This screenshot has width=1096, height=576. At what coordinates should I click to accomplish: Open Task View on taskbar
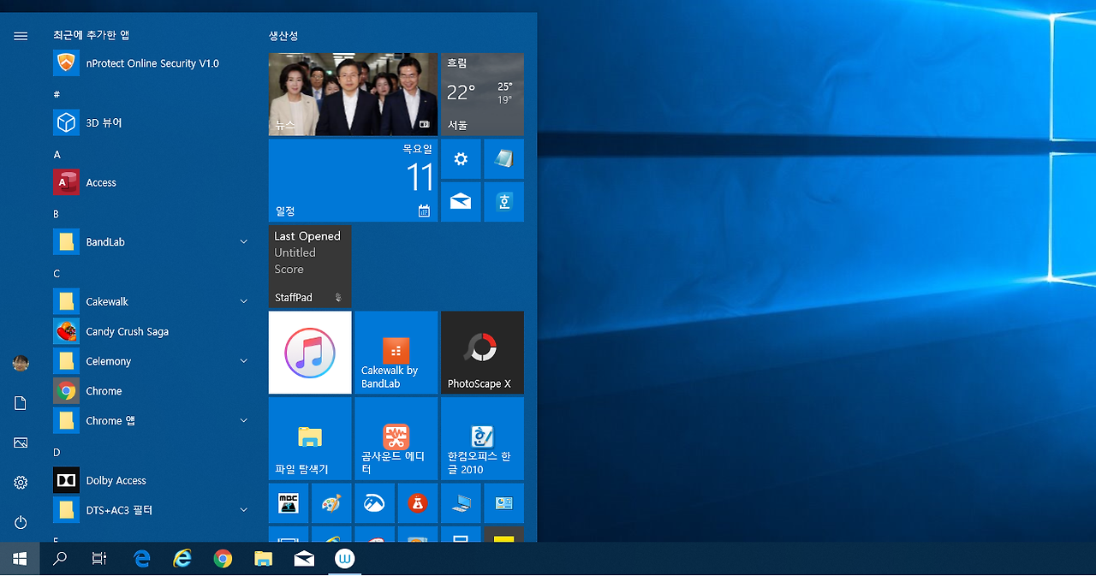[99, 559]
